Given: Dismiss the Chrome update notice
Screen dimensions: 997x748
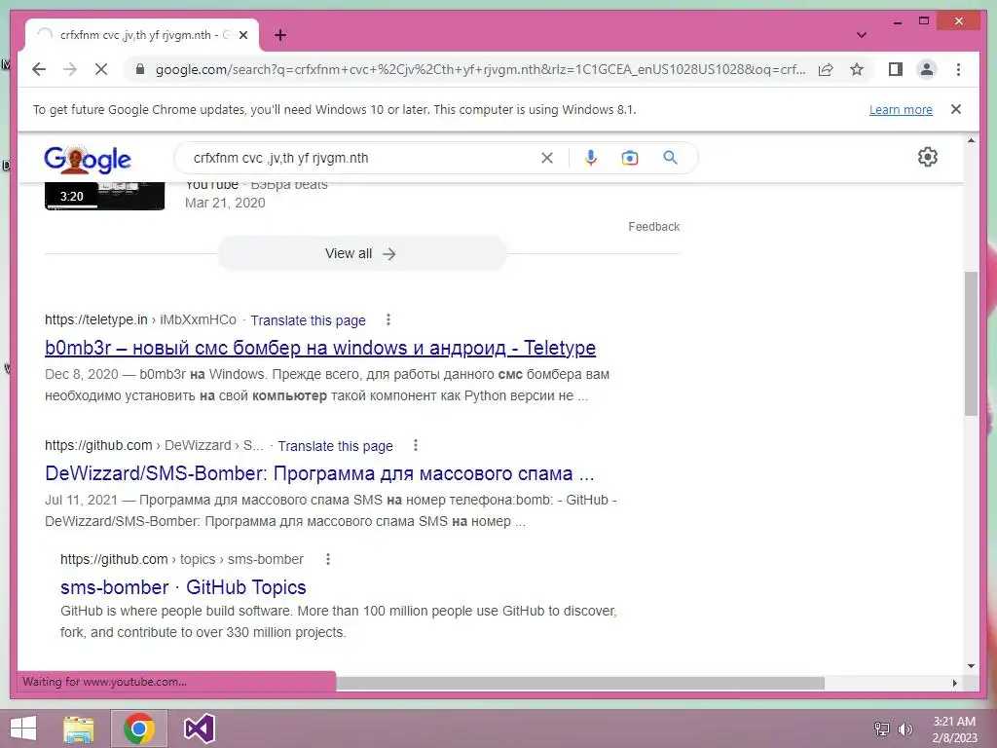Looking at the screenshot, I should pyautogui.click(x=956, y=109).
